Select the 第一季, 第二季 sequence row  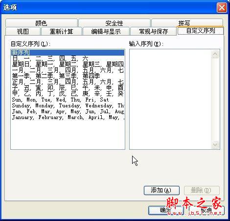68,76
